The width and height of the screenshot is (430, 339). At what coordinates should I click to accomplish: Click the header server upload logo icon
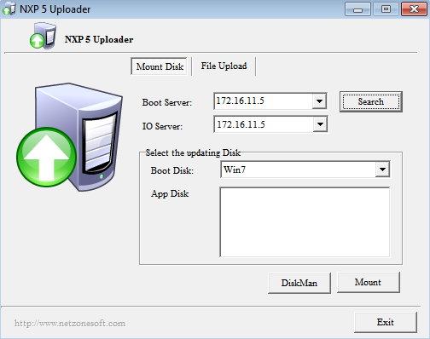point(43,36)
